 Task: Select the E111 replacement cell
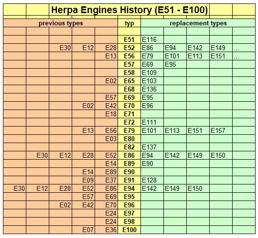[152, 122]
